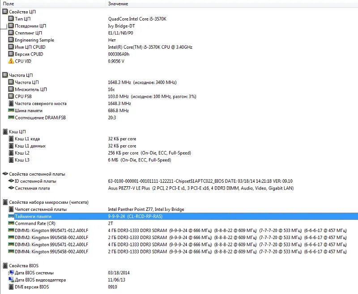The height and width of the screenshot is (294, 358).
Task: Click the Asus P8Z77-V LE Plus value
Action: point(200,189)
